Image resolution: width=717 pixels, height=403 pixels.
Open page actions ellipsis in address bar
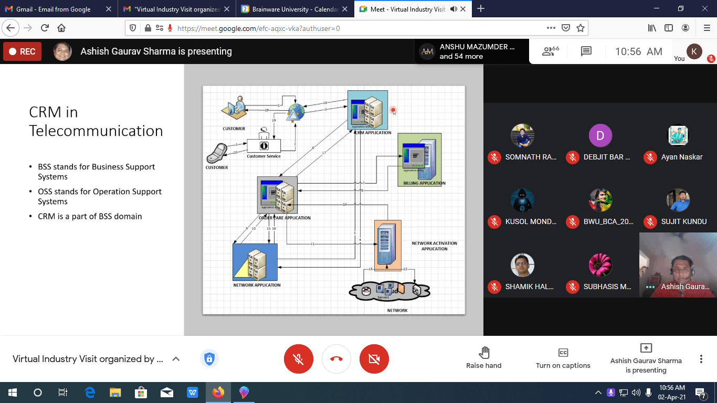tap(551, 28)
